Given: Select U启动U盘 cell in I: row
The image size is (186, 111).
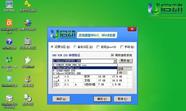Looking at the screenshot, I should (90, 84).
